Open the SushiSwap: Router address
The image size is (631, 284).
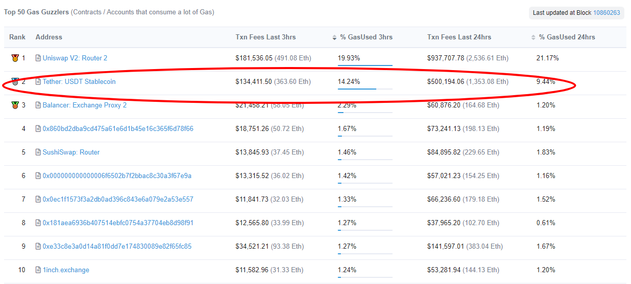(x=71, y=152)
